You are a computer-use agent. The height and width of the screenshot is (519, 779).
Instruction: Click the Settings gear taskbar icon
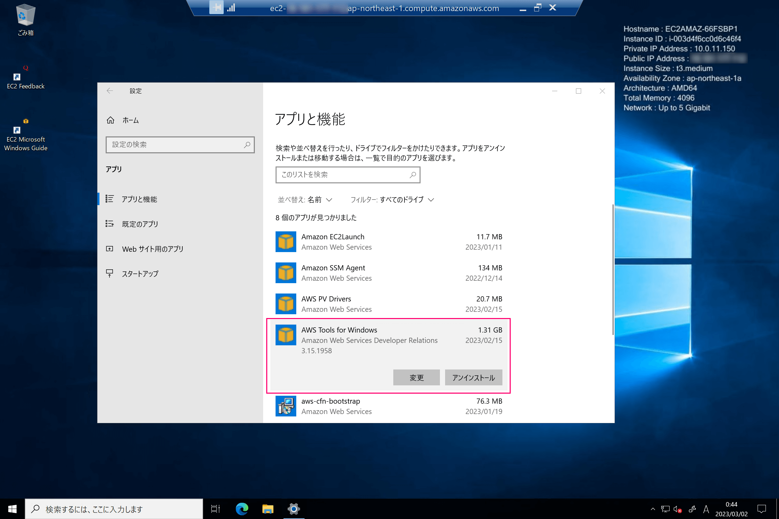coord(294,509)
